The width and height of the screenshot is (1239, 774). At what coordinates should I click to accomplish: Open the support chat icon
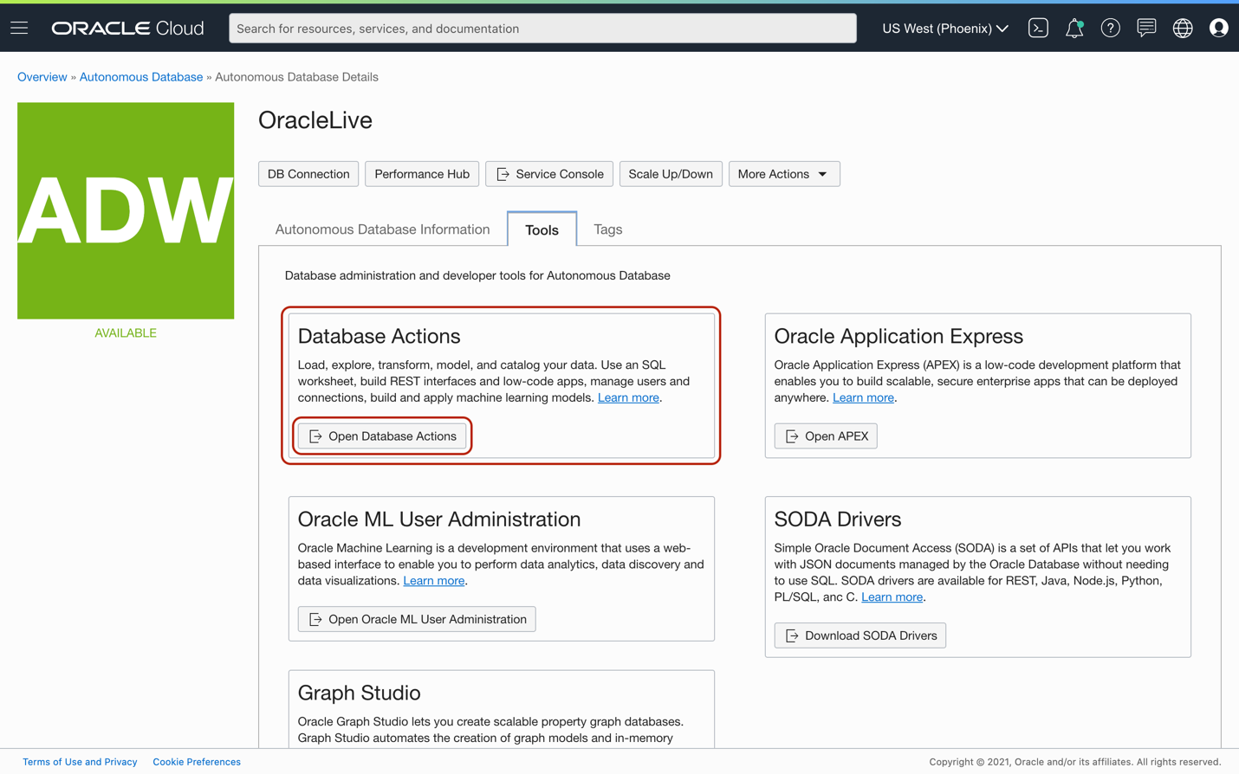(1146, 29)
